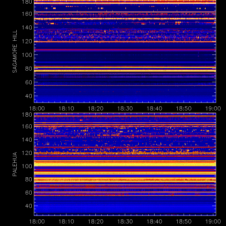Click the 18:50 time label under Palehua plot
Image resolution: width=226 pixels, height=226 pixels.
(x=184, y=221)
